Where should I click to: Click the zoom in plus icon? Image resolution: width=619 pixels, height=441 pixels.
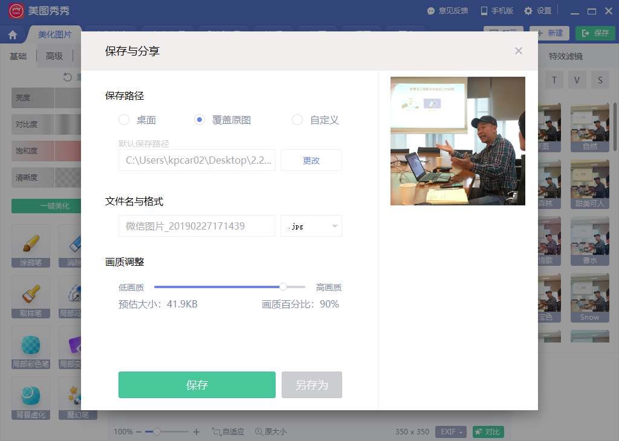196,432
